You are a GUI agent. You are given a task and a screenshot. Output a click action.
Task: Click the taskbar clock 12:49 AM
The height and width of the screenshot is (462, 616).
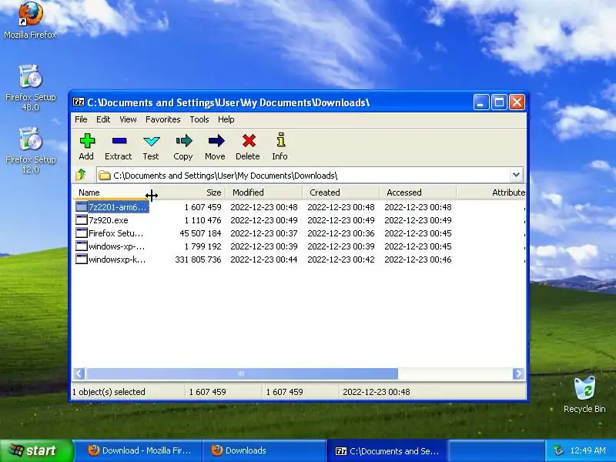click(x=588, y=450)
